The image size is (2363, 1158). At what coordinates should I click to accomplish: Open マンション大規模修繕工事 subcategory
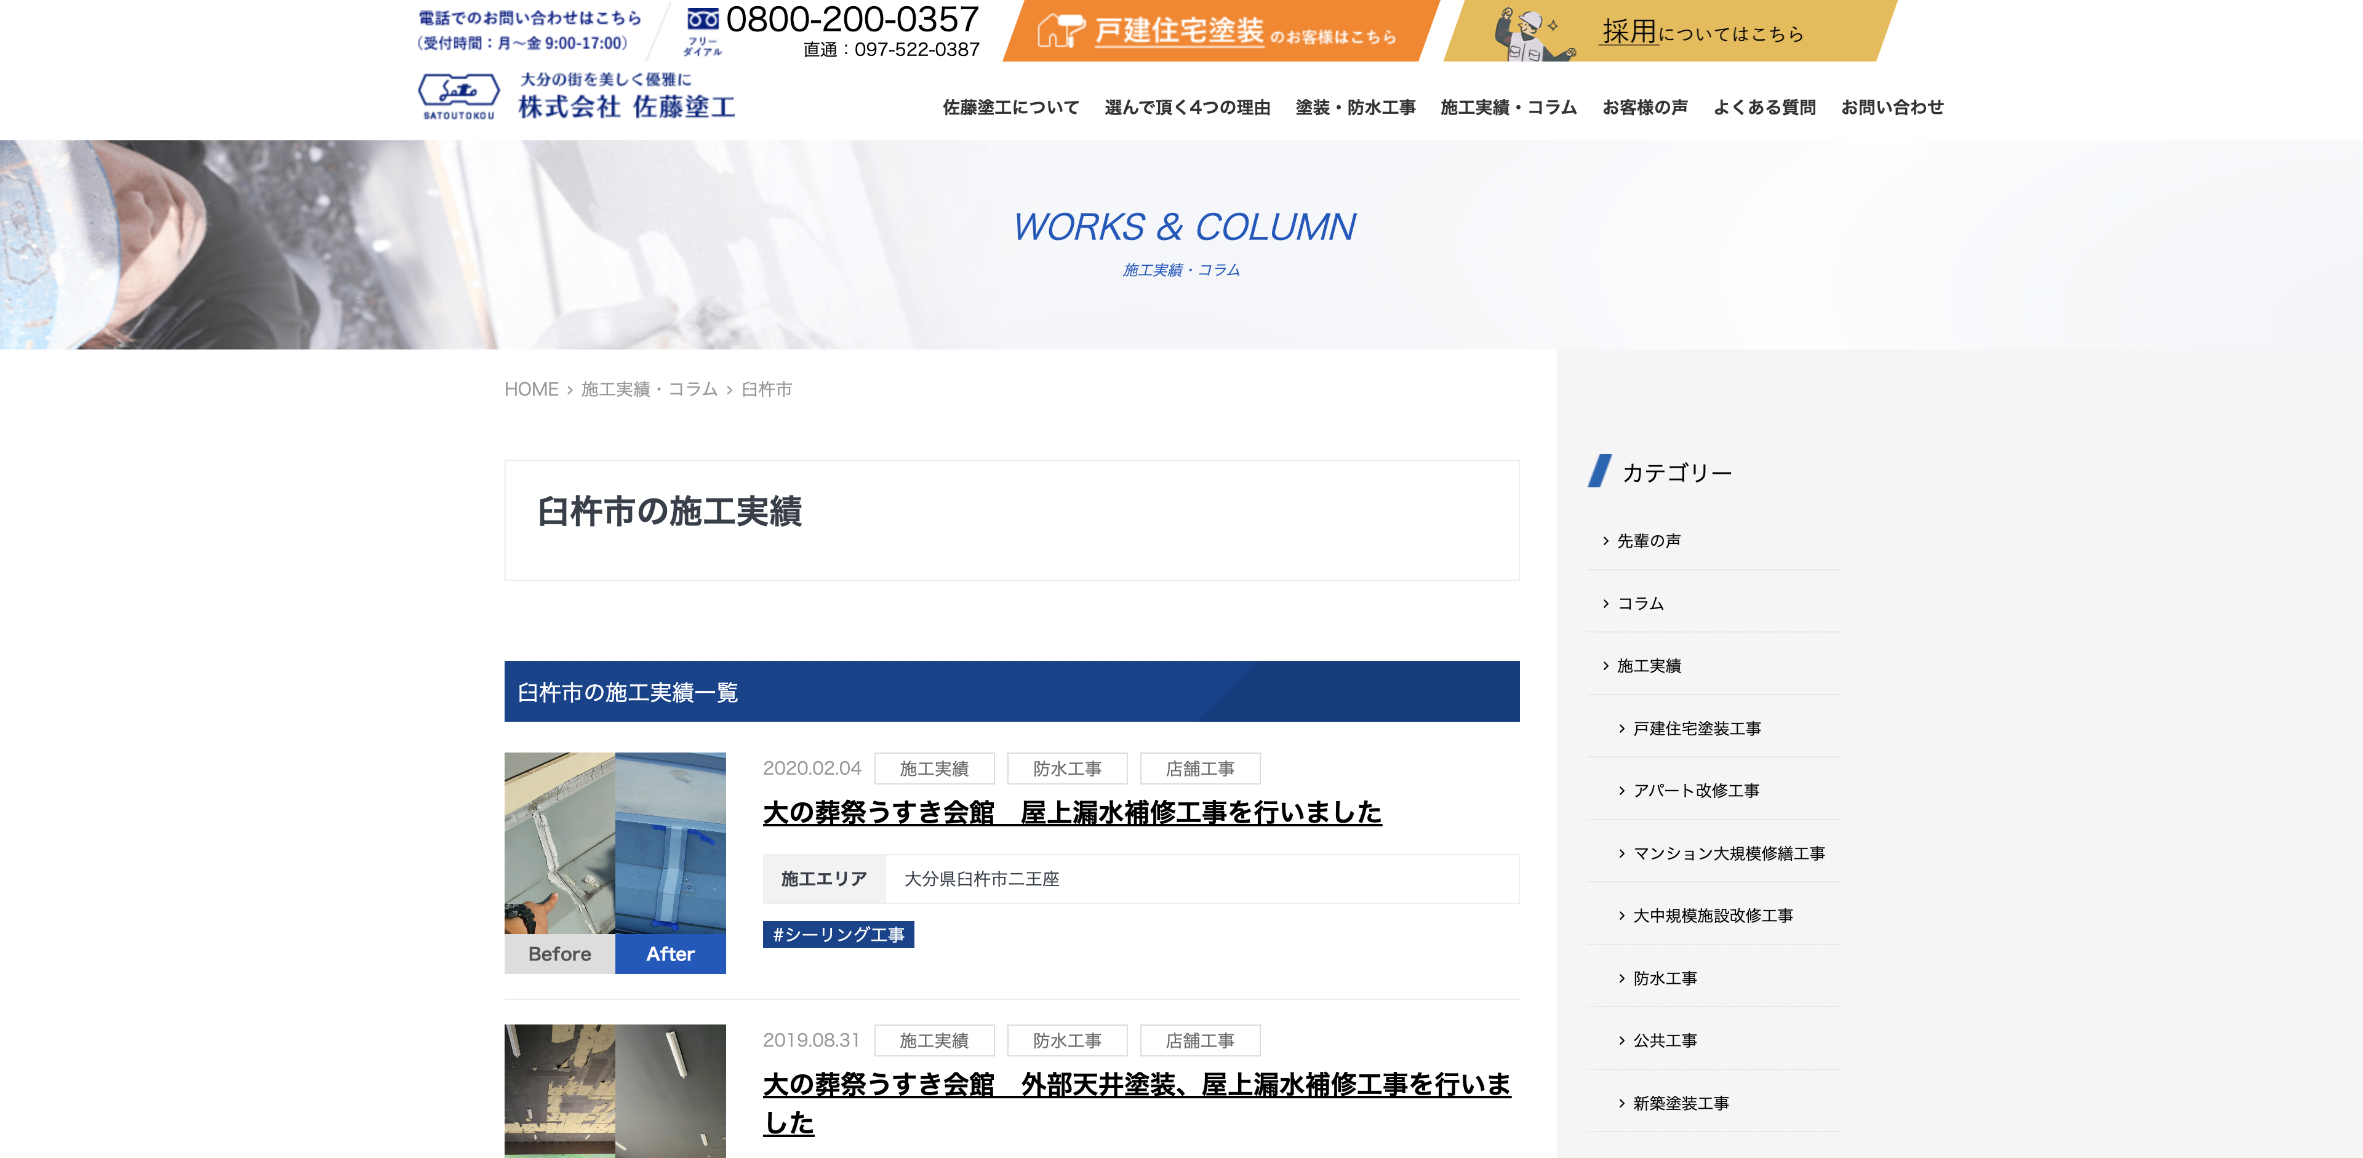1728,853
